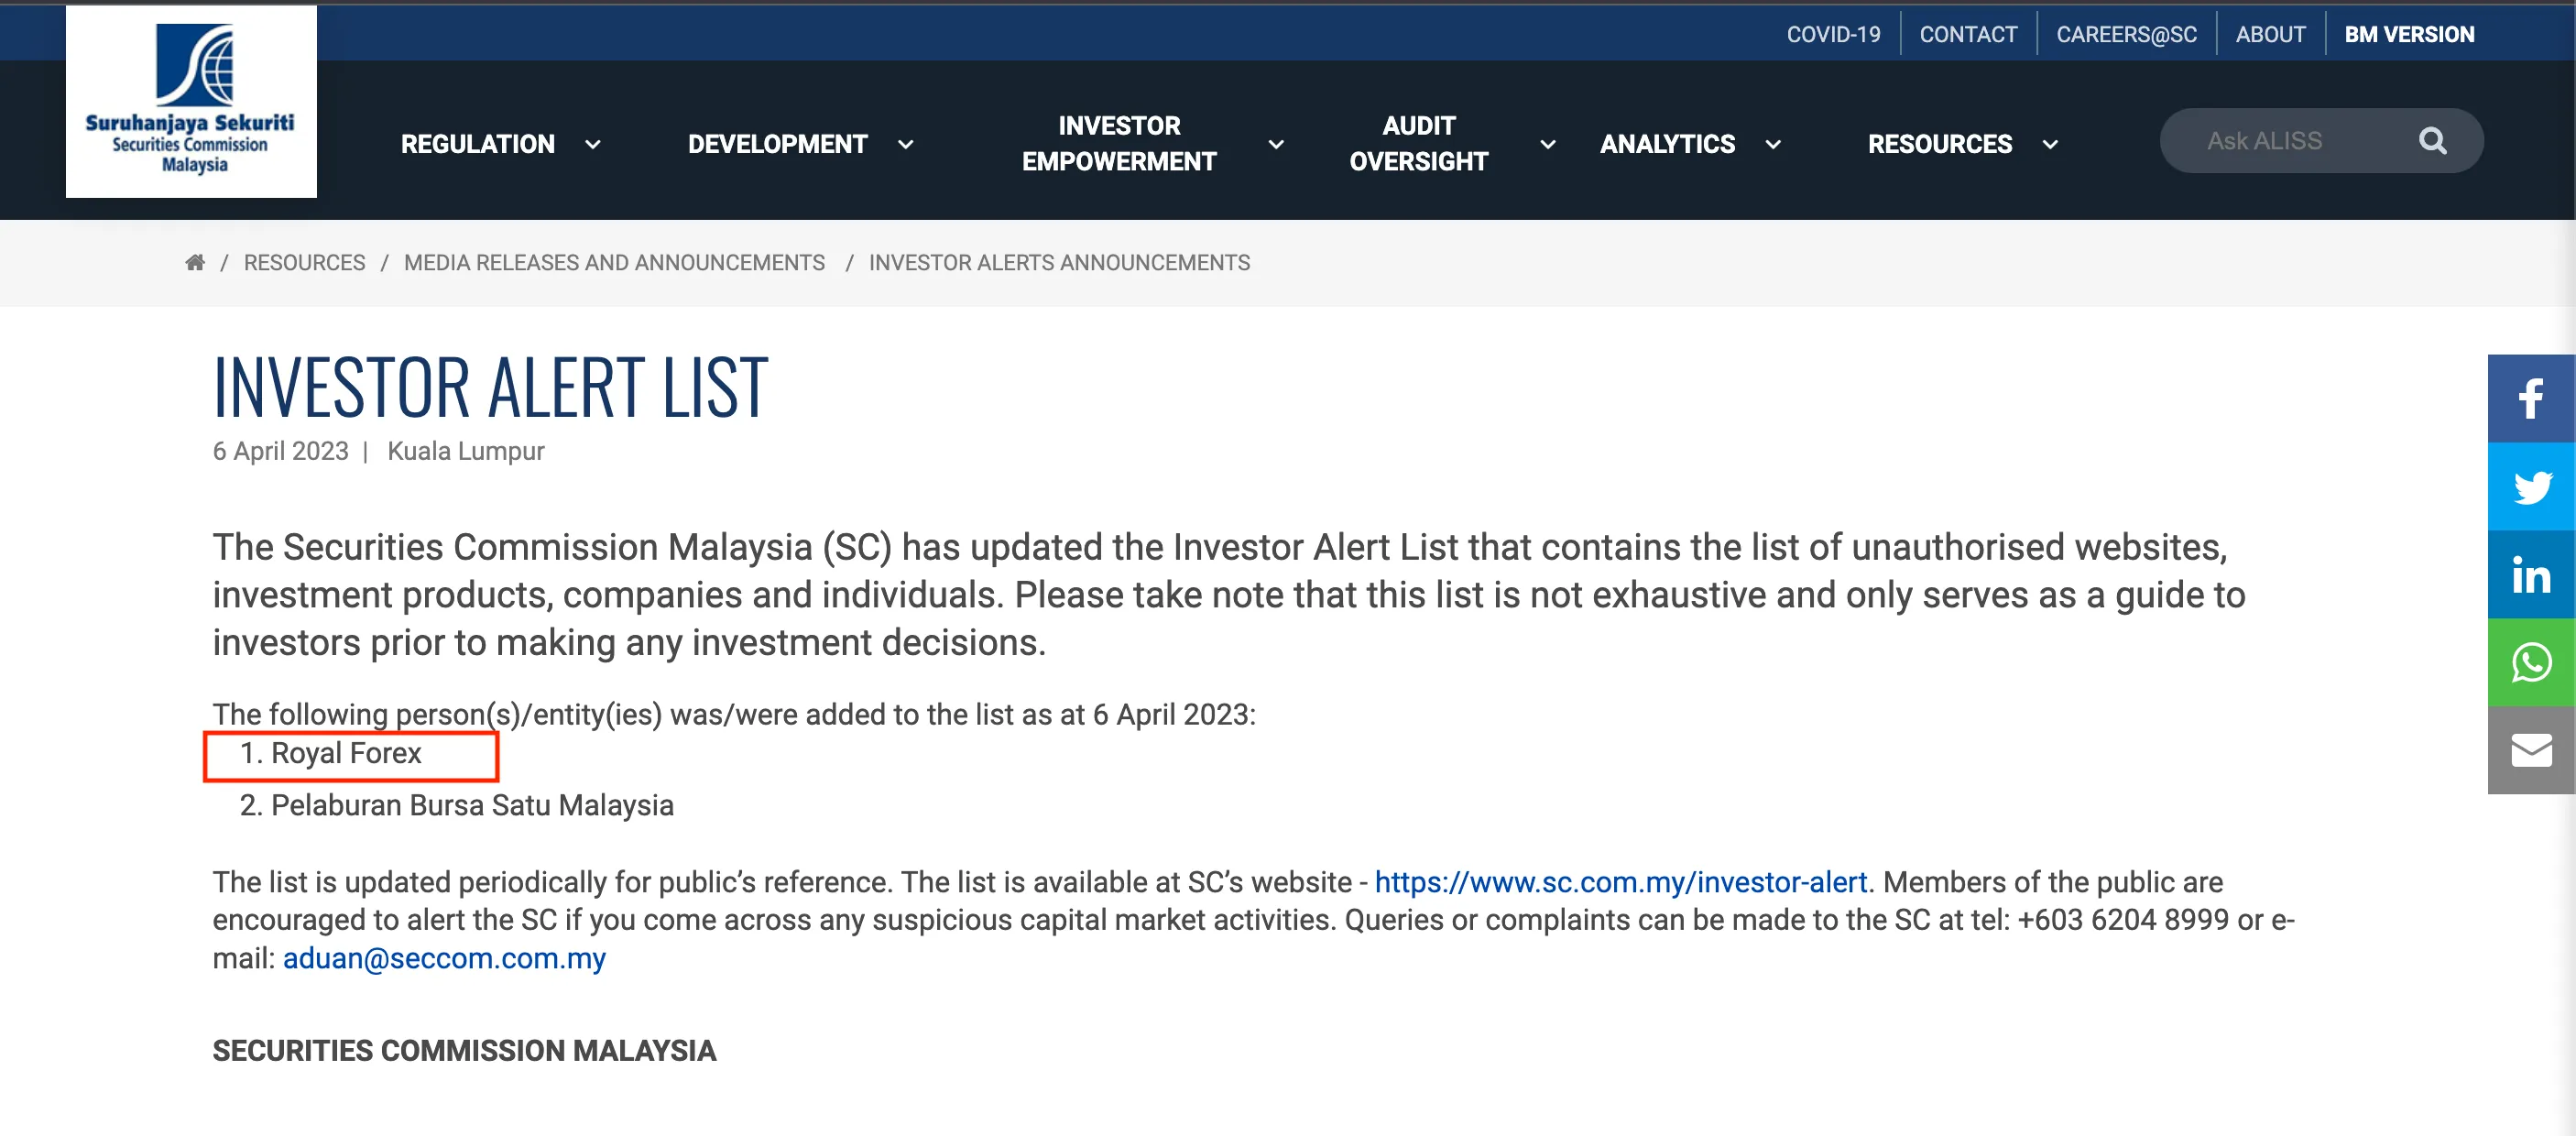
Task: Click the home breadcrumb icon
Action: (195, 262)
